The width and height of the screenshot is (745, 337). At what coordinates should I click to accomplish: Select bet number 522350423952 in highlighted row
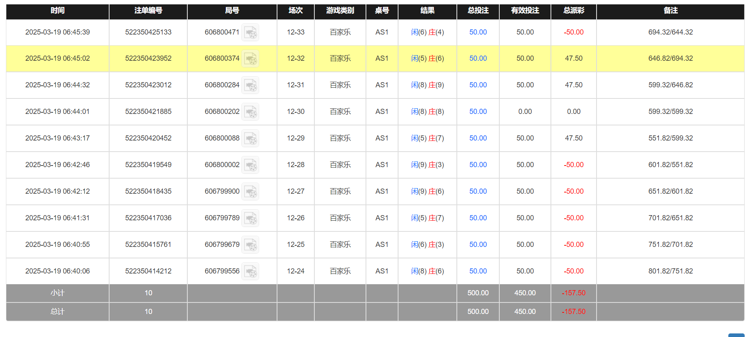[148, 58]
